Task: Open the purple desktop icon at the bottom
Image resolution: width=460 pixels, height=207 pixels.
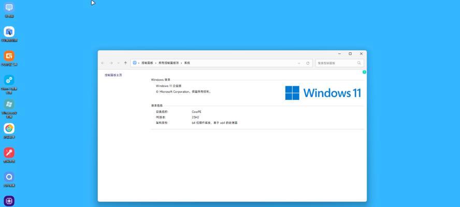Action: tap(9, 201)
